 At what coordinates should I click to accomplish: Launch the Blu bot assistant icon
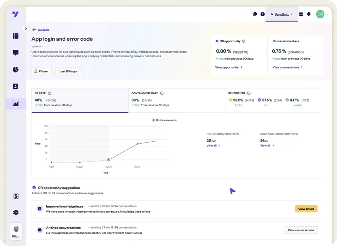[x=16, y=229]
